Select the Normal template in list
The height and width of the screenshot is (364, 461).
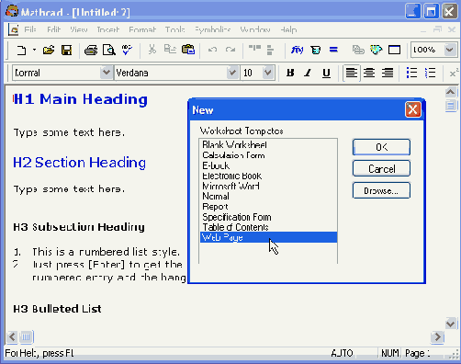pos(268,196)
